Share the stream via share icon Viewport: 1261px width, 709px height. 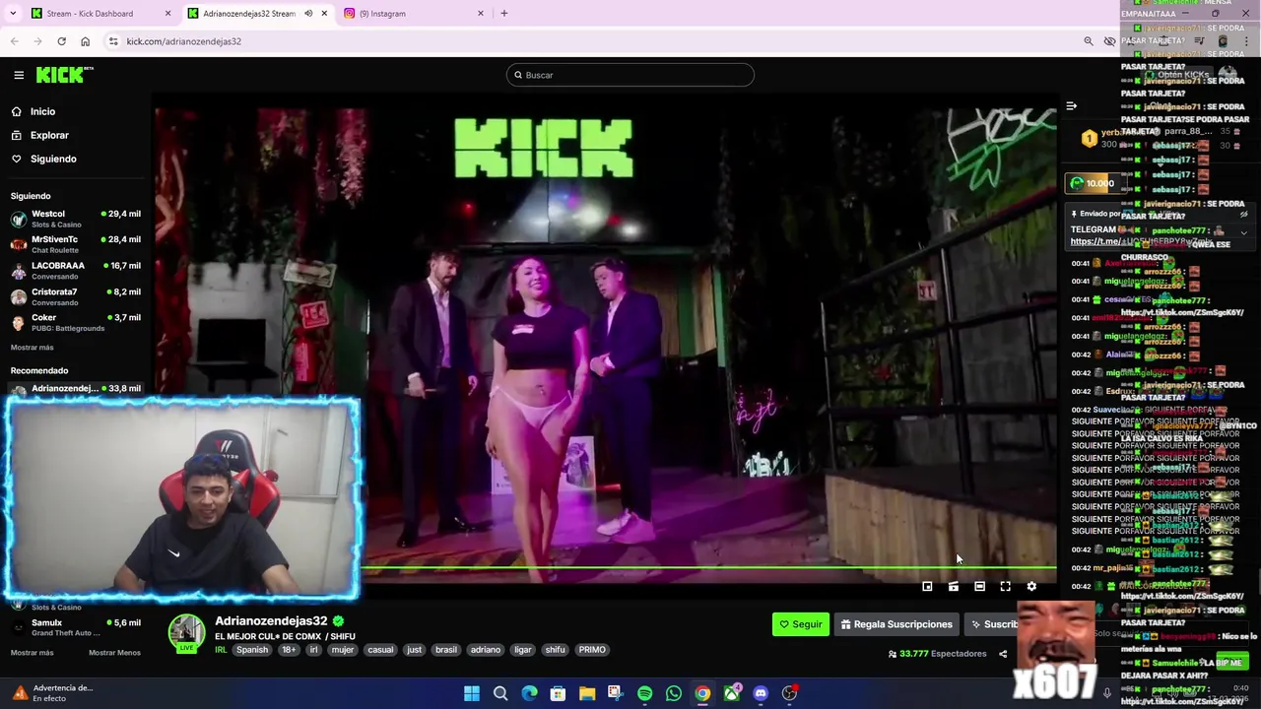click(x=1003, y=654)
